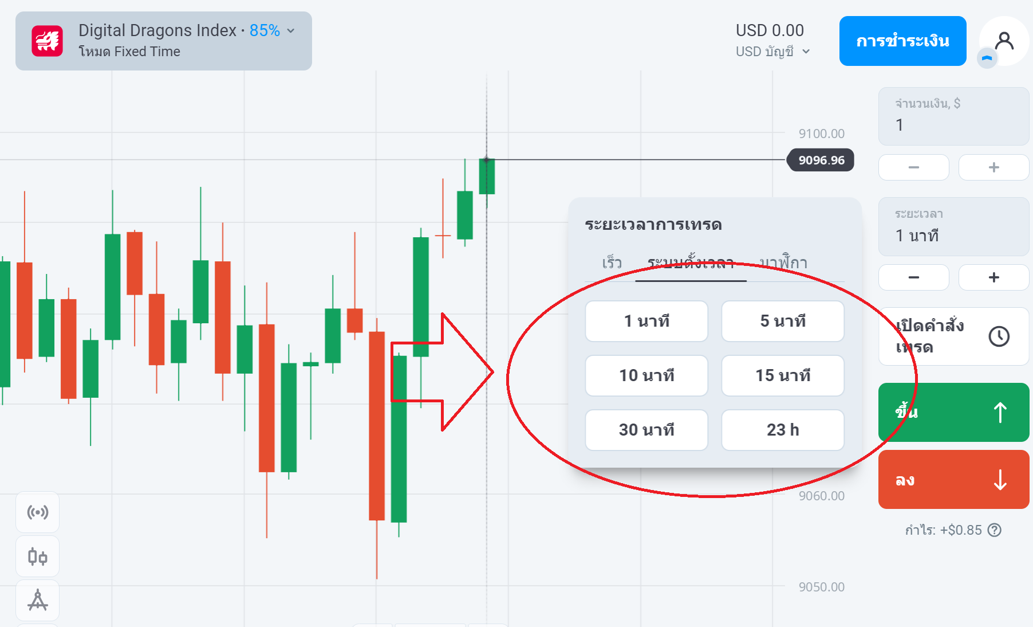Select the 23 h duration option
The image size is (1033, 627).
pyautogui.click(x=783, y=430)
